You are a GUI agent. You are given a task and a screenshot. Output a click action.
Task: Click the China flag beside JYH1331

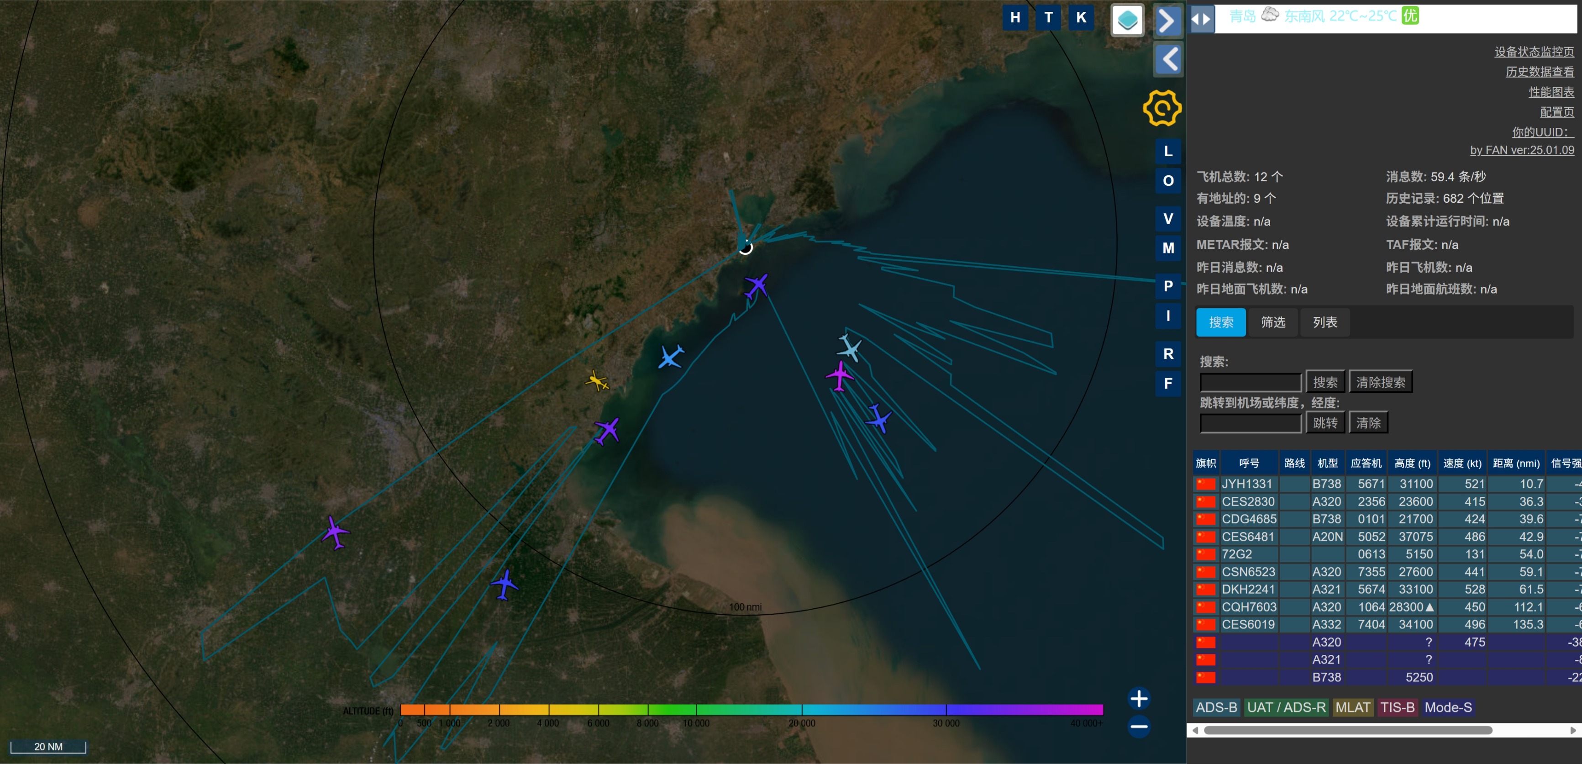(1205, 484)
